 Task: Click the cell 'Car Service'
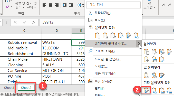click(x=24, y=71)
